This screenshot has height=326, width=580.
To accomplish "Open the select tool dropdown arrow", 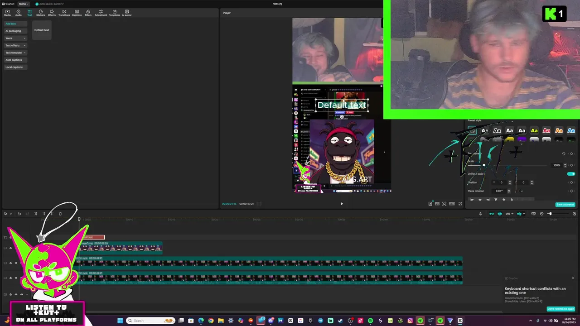I will pos(10,214).
